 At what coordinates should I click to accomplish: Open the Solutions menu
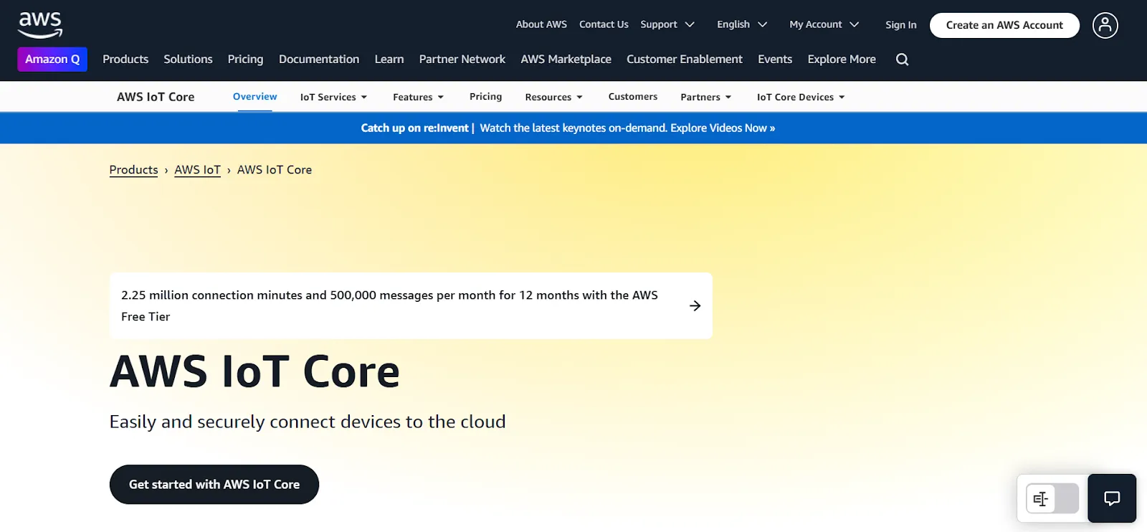188,60
